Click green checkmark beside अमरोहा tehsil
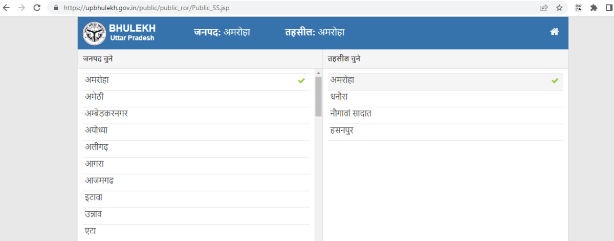The height and width of the screenshot is (241, 614). [555, 81]
